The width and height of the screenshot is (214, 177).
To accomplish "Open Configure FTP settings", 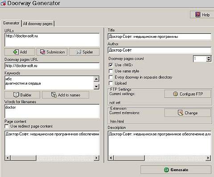I will tap(188, 94).
